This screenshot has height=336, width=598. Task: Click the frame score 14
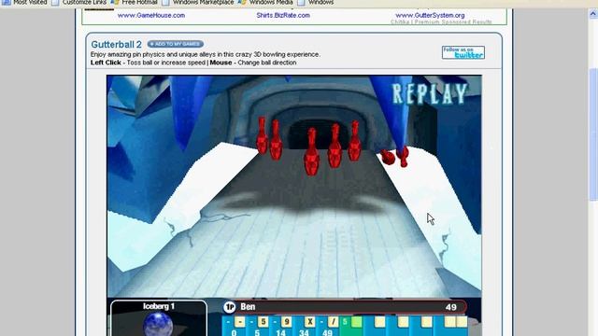[x=280, y=333]
